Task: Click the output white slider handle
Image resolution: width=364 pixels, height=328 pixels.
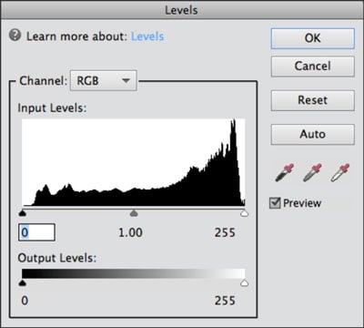Action: point(244,283)
